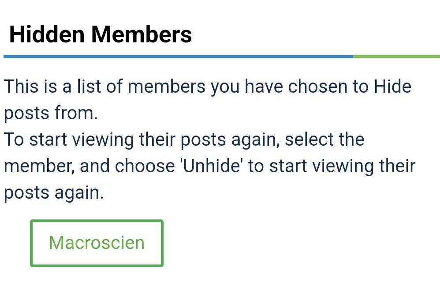The width and height of the screenshot is (440, 291).
Task: Click the Hidden Members heading
Action: click(x=101, y=34)
